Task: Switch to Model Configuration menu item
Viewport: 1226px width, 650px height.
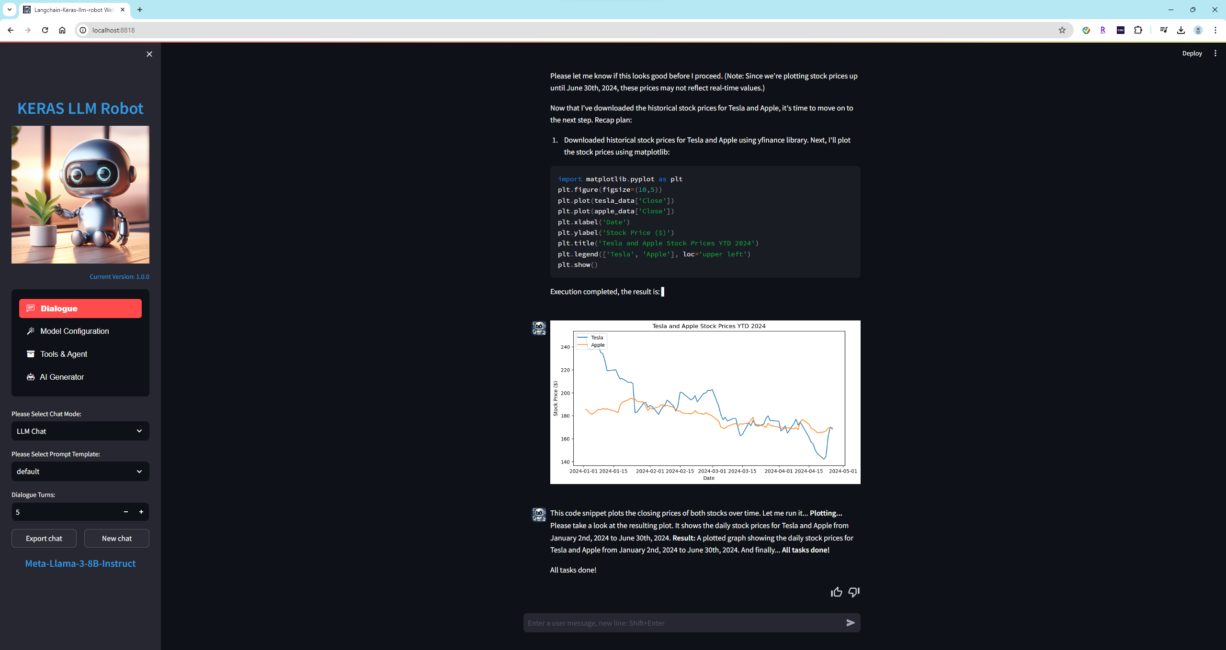Action: tap(75, 331)
